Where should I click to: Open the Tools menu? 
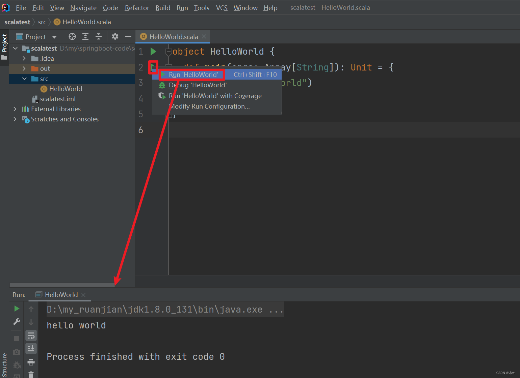[x=202, y=8]
